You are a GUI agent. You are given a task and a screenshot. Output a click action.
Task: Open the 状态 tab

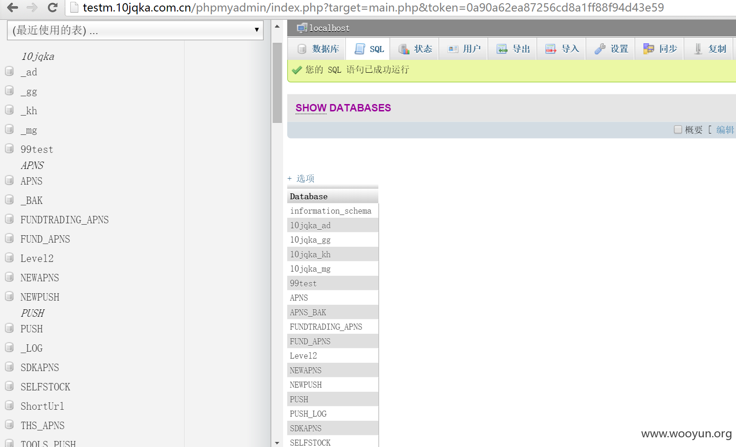click(415, 49)
